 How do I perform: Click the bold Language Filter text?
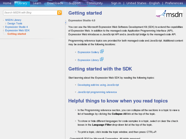pos(102,125)
